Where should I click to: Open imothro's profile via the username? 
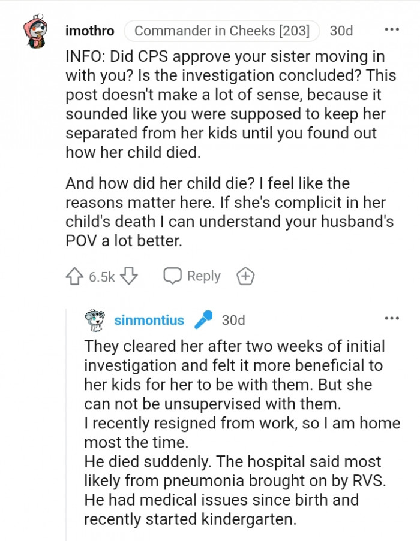tap(89, 31)
